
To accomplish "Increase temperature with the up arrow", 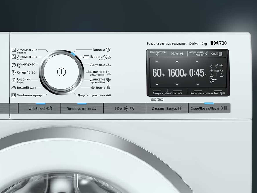I will point(157,62).
